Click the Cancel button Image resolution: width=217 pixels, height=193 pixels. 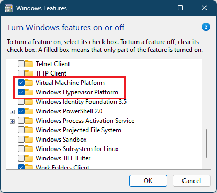(x=191, y=181)
